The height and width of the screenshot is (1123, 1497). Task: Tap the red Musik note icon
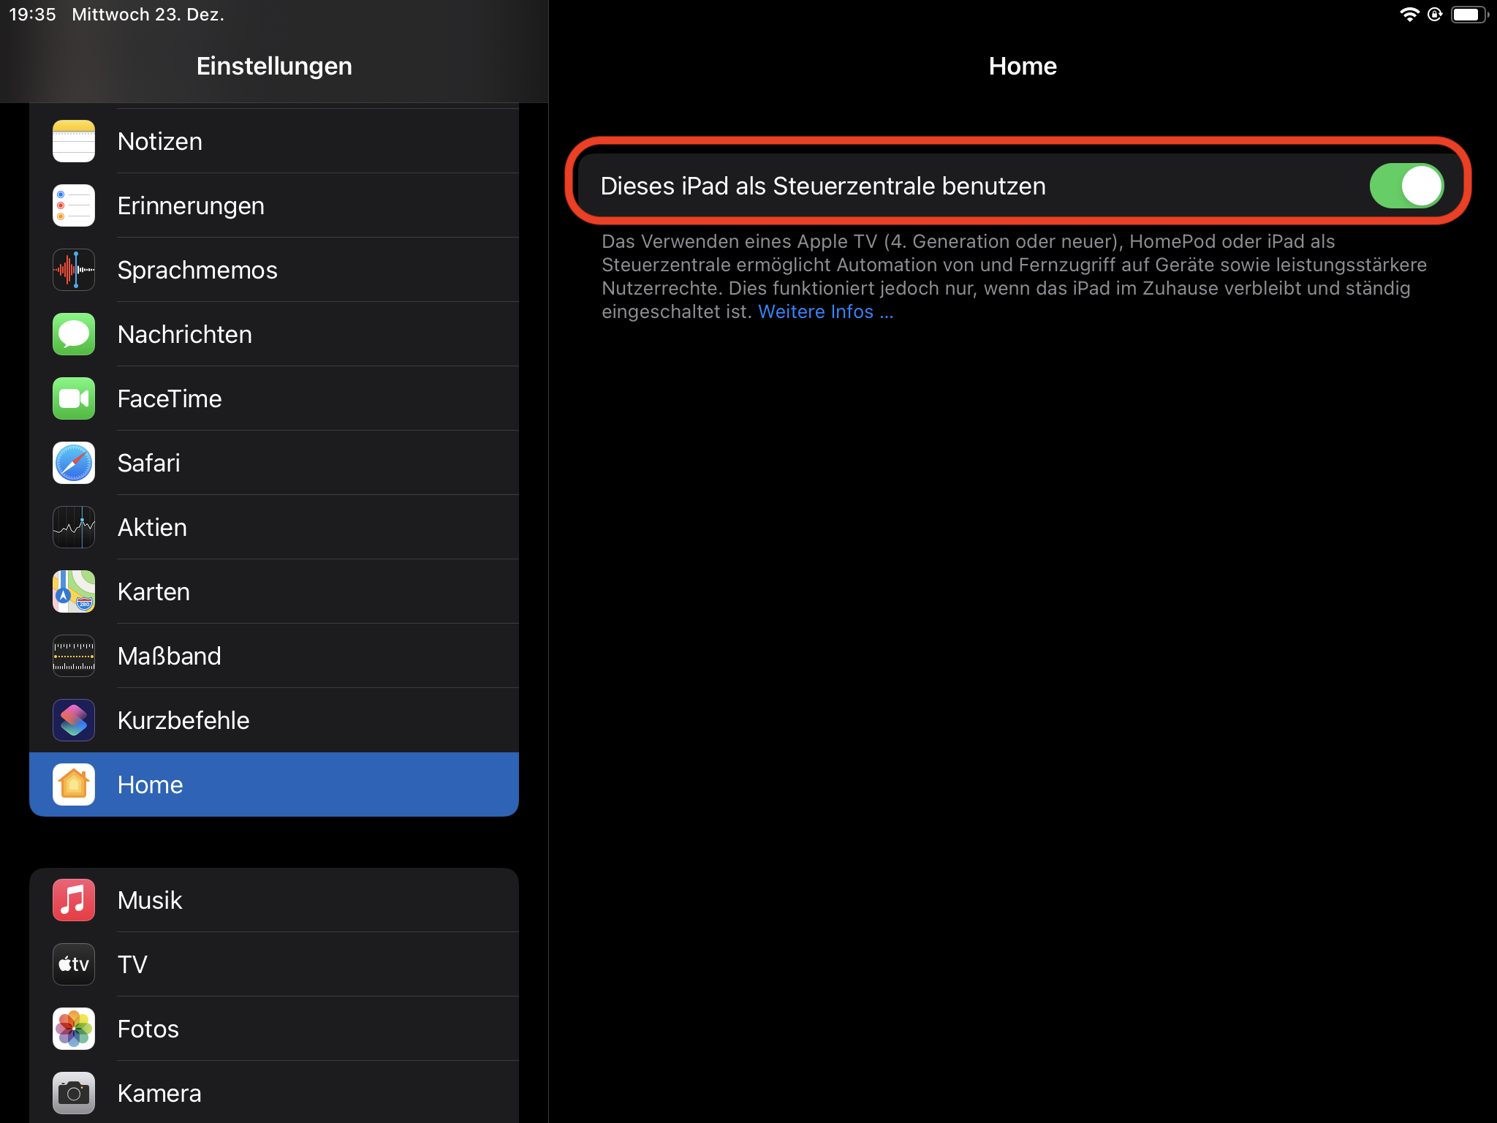pyautogui.click(x=74, y=900)
